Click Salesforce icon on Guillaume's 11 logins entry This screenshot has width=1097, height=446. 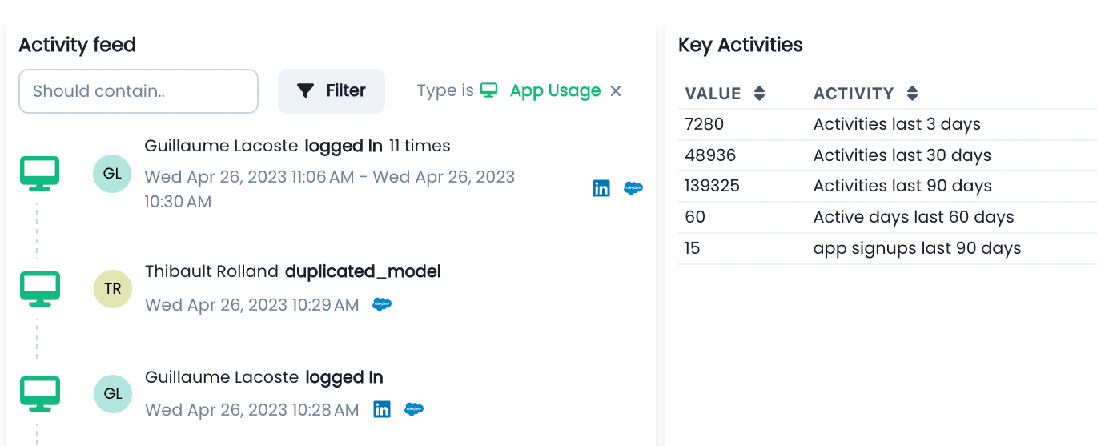click(x=633, y=188)
